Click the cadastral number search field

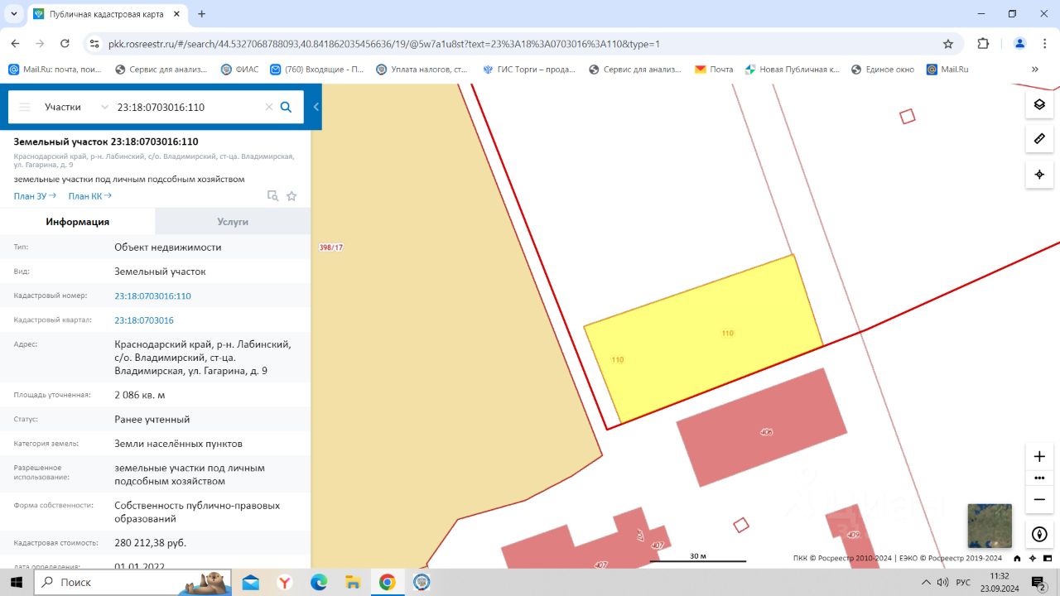point(189,107)
